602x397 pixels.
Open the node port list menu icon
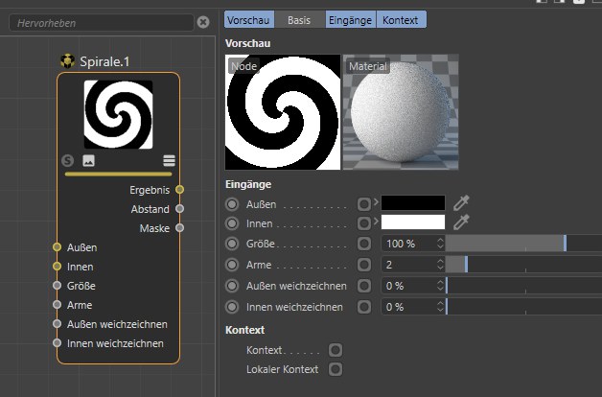coord(169,161)
